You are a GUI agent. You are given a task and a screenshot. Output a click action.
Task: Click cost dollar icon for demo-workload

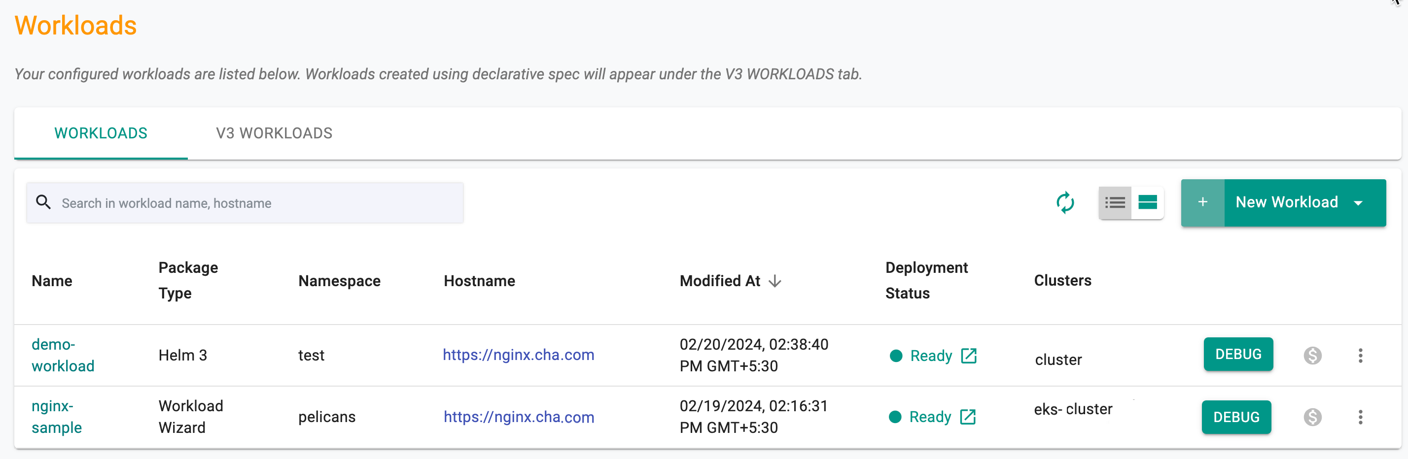click(1312, 356)
